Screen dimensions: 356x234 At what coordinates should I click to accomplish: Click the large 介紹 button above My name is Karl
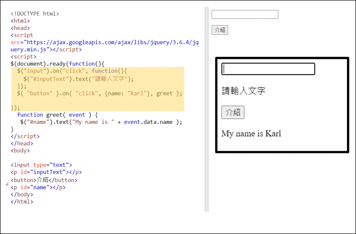[x=233, y=112]
